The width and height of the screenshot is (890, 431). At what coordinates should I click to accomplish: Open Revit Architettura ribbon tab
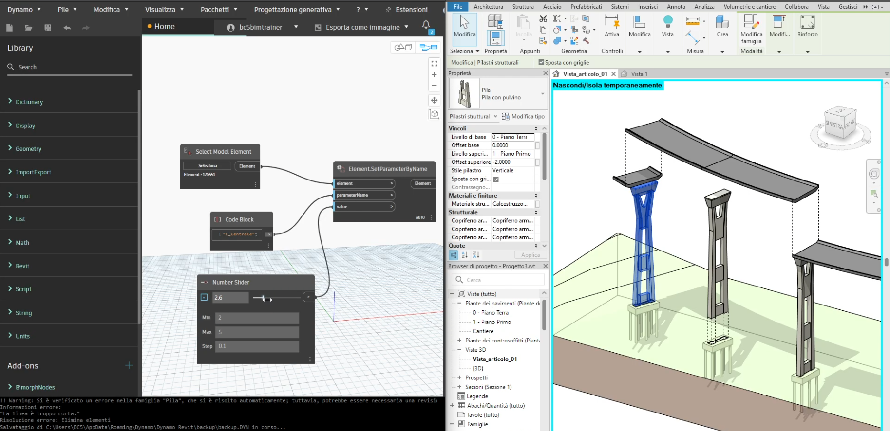pyautogui.click(x=488, y=7)
